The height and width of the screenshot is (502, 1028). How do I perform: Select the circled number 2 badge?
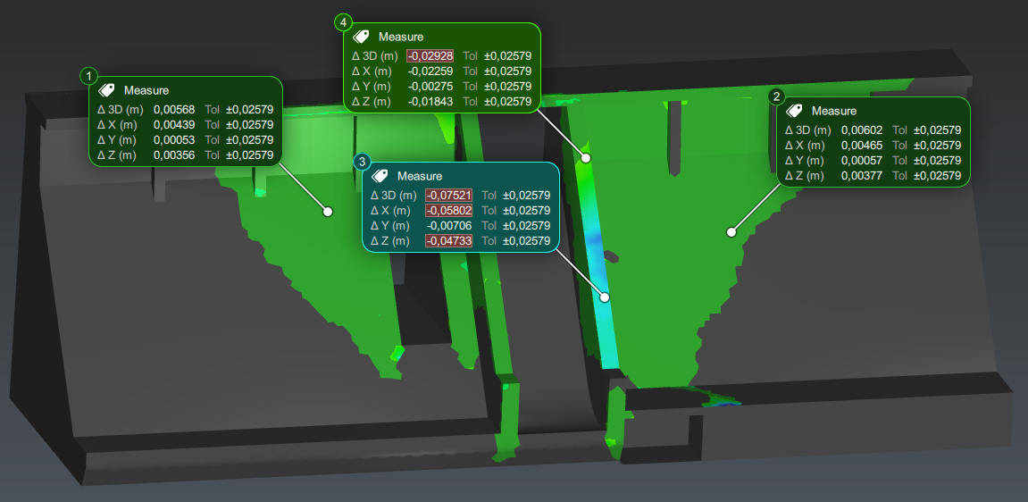[x=776, y=96]
